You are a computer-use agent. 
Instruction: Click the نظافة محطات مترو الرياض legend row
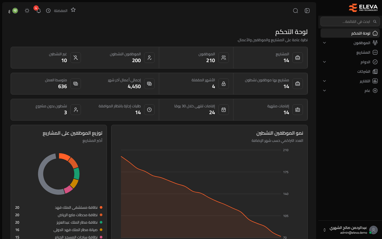[x=59, y=215]
